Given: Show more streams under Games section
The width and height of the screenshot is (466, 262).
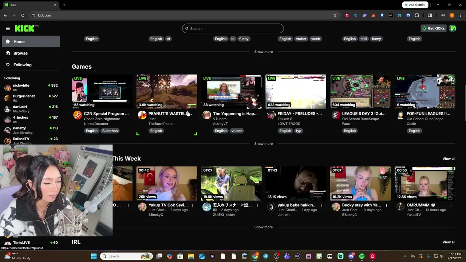Looking at the screenshot, I should pyautogui.click(x=264, y=143).
